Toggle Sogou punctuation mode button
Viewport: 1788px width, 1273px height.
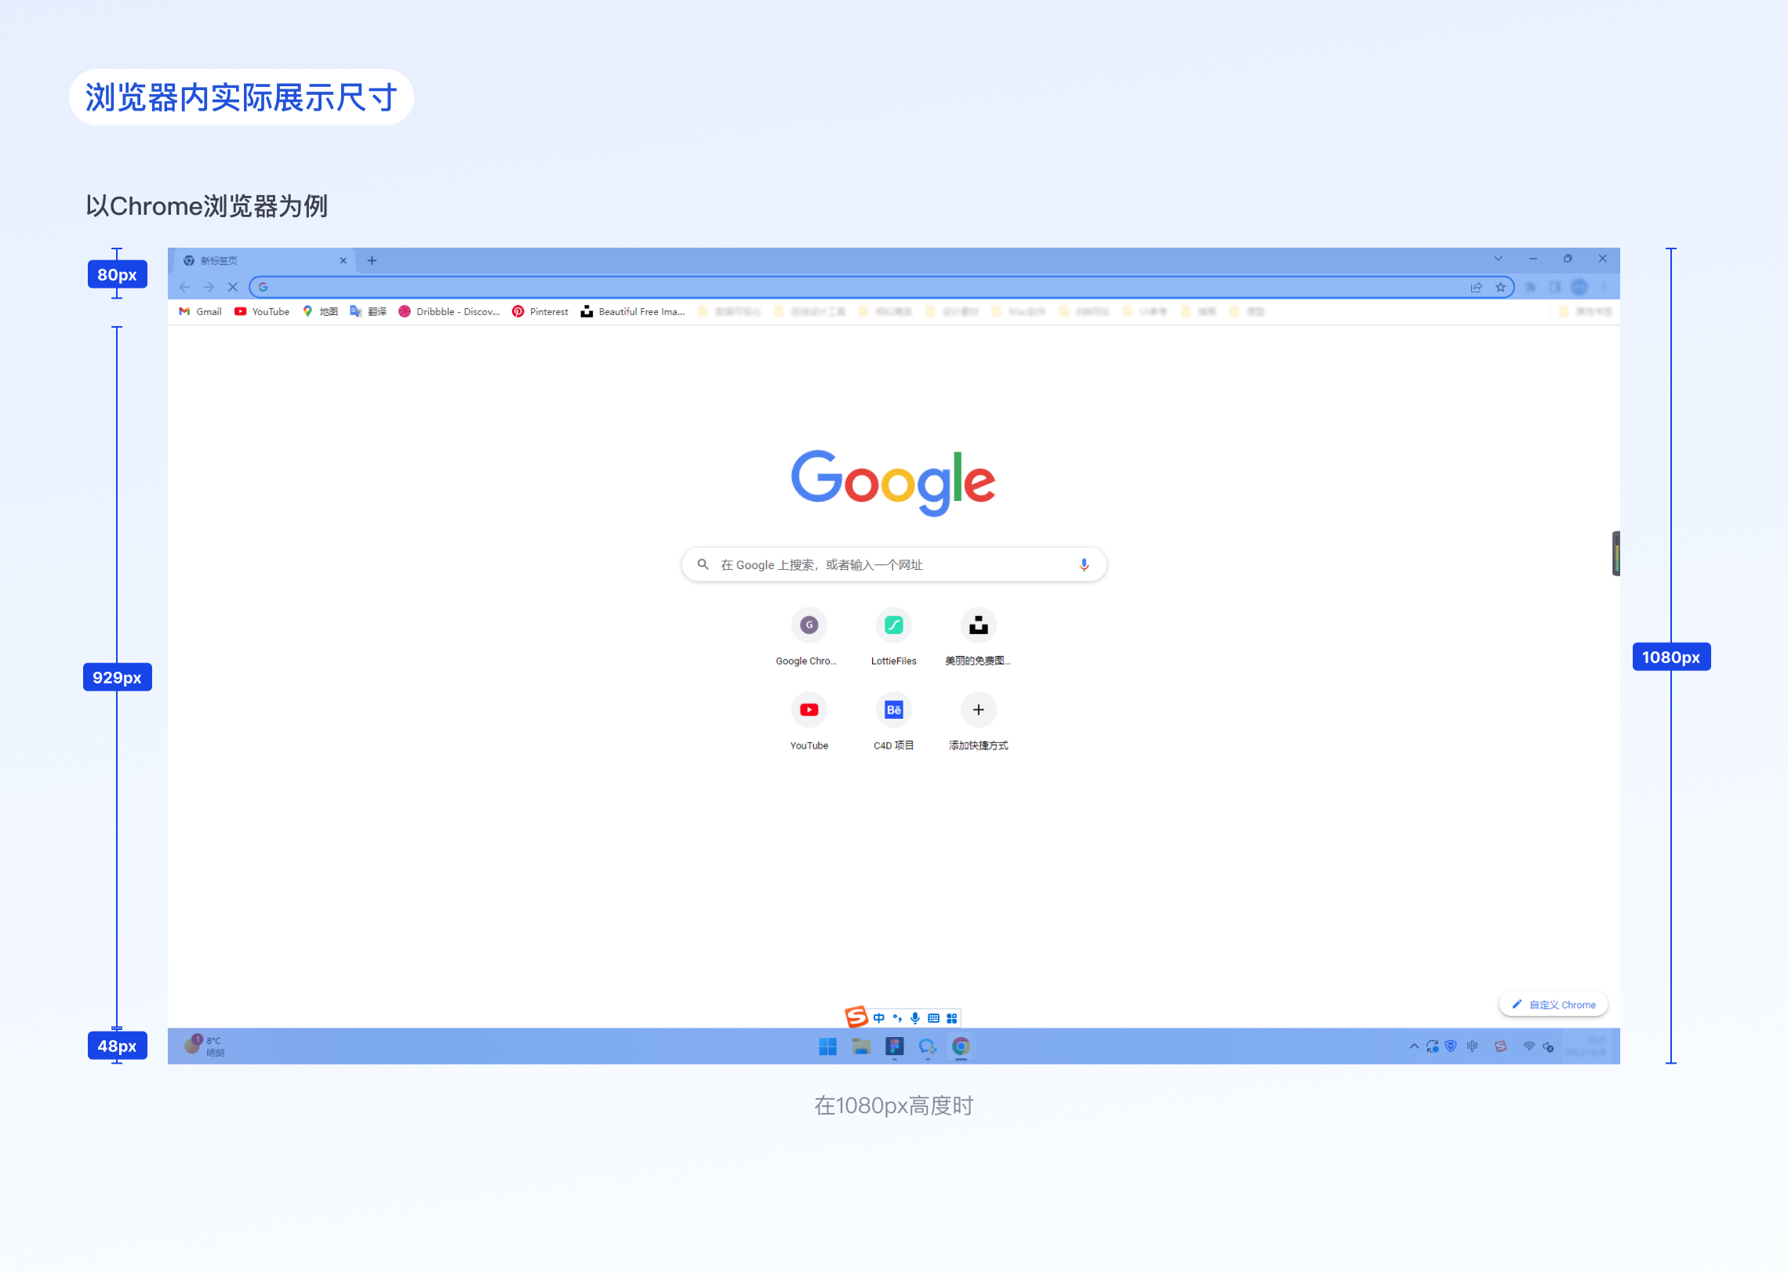[x=897, y=1018]
